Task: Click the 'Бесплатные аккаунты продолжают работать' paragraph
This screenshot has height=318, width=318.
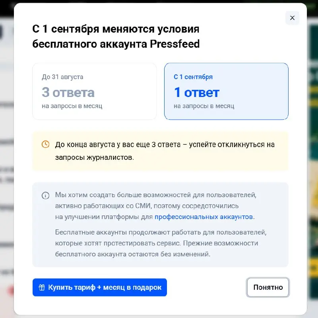Action: click(x=161, y=243)
